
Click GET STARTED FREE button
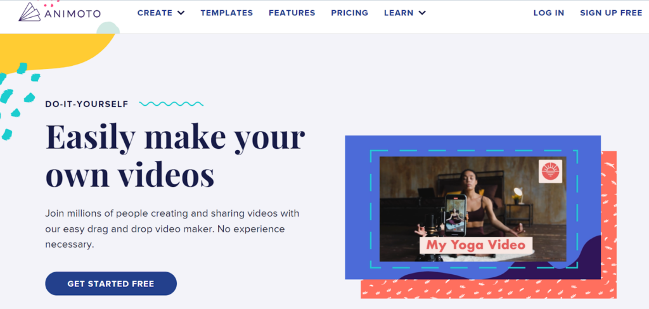111,284
